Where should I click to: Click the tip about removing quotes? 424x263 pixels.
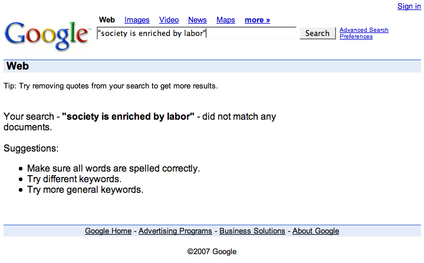click(x=111, y=86)
